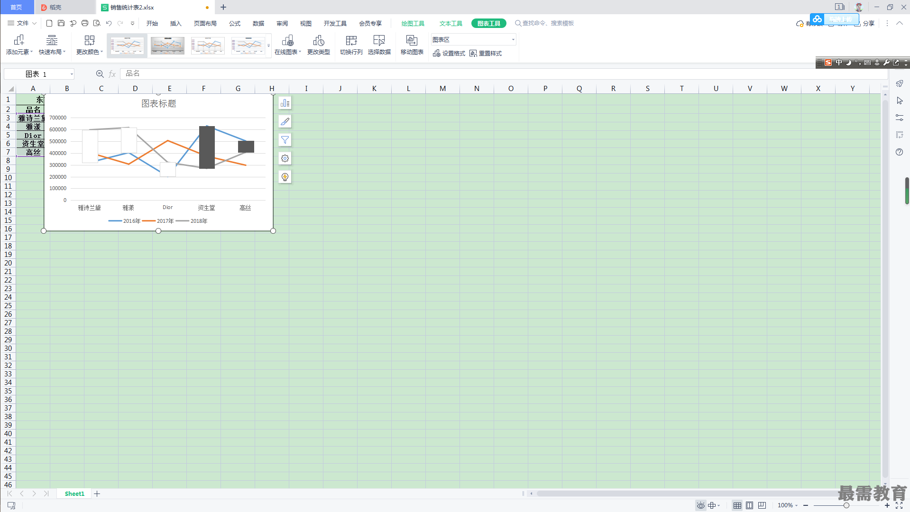The image size is (910, 512).
Task: Click the zoom slider handle in the status bar
Action: (x=846, y=505)
